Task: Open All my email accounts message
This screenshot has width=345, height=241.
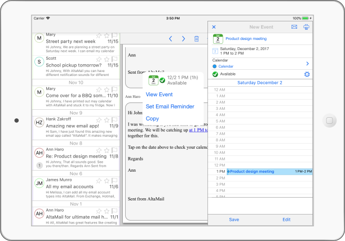Action: pyautogui.click(x=76, y=189)
